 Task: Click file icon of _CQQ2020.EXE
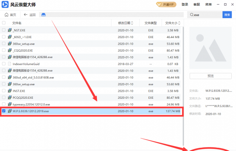tap(10, 50)
